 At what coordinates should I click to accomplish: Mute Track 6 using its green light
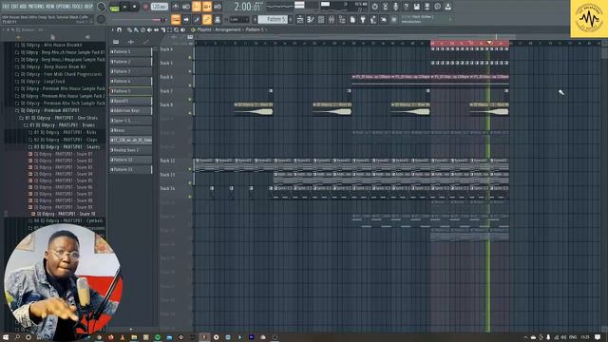(190, 85)
